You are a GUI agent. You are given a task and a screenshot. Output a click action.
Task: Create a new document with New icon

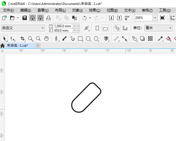(x=4, y=18)
